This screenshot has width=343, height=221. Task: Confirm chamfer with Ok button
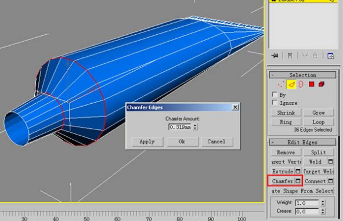[182, 142]
